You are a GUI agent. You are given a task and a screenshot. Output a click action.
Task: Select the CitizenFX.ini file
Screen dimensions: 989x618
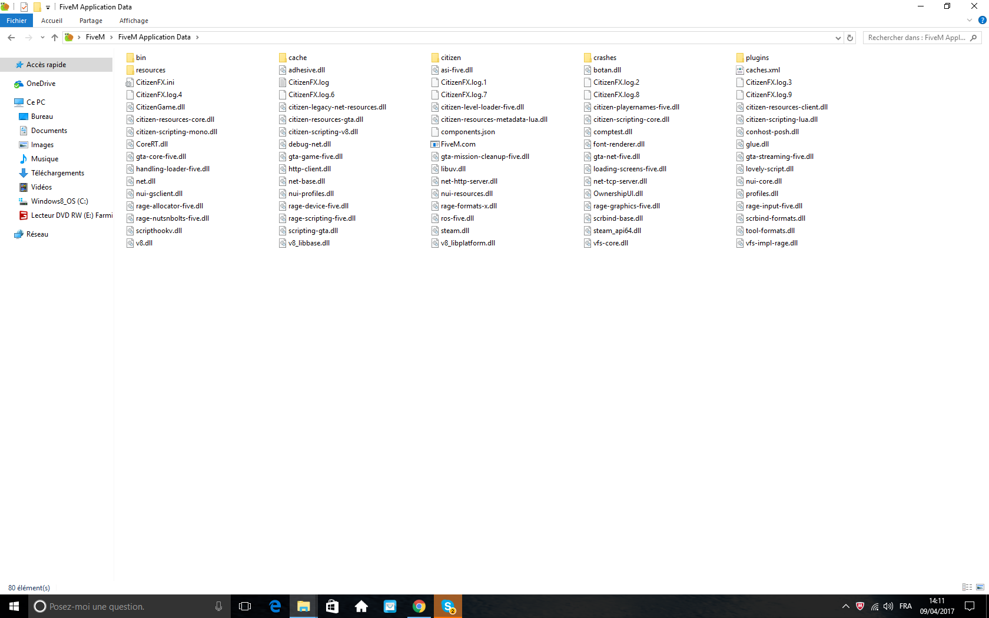150,82
